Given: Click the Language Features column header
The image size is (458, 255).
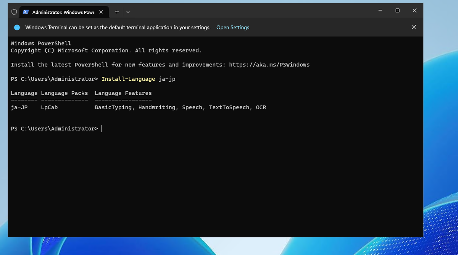Looking at the screenshot, I should 123,93.
